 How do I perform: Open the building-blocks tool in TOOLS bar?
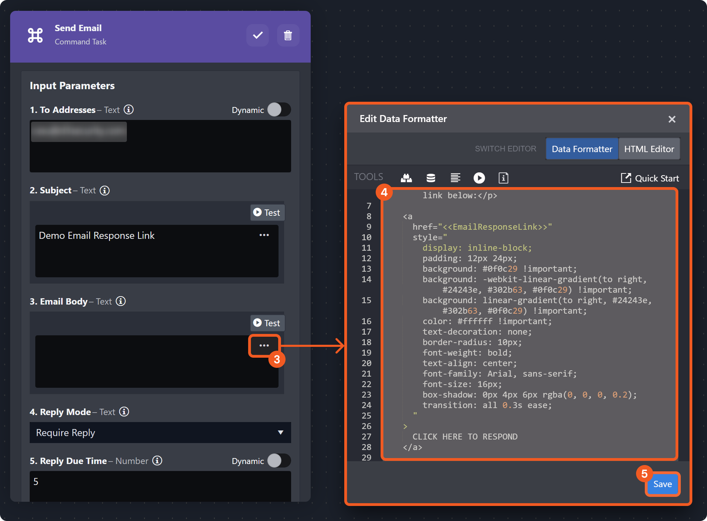[x=406, y=178]
